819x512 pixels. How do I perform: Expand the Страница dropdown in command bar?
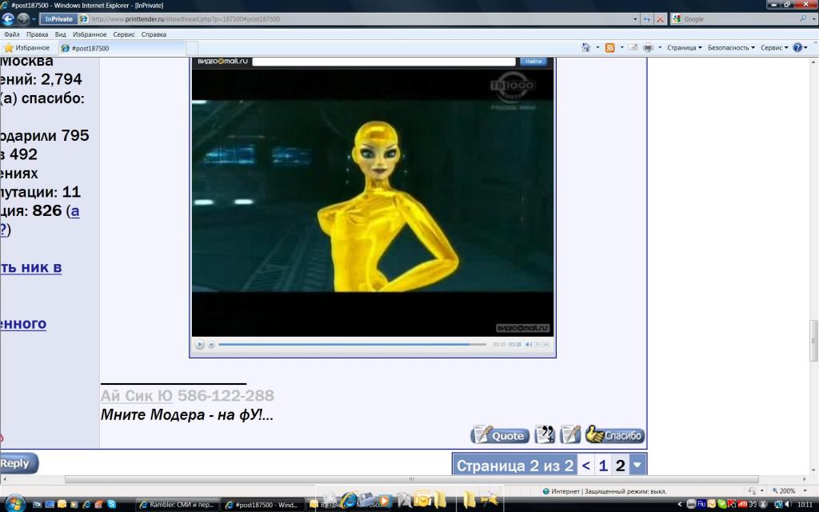[x=684, y=48]
